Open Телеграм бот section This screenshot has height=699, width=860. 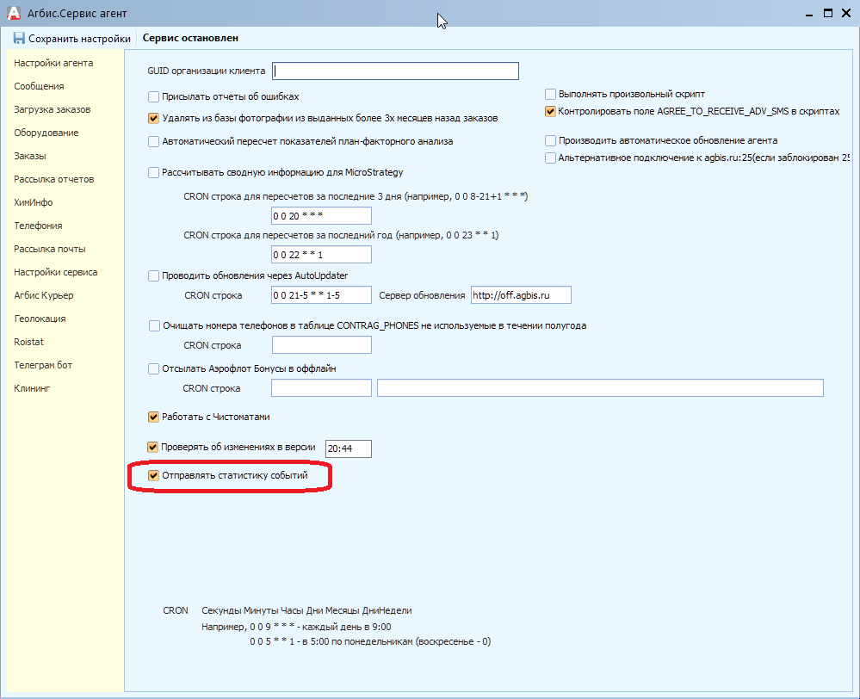coord(43,365)
